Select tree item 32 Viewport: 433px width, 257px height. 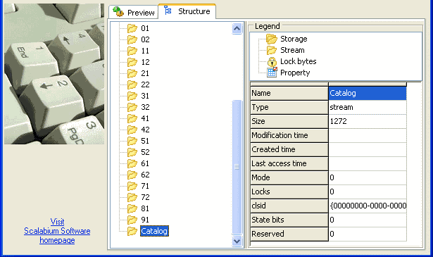pyautogui.click(x=145, y=107)
